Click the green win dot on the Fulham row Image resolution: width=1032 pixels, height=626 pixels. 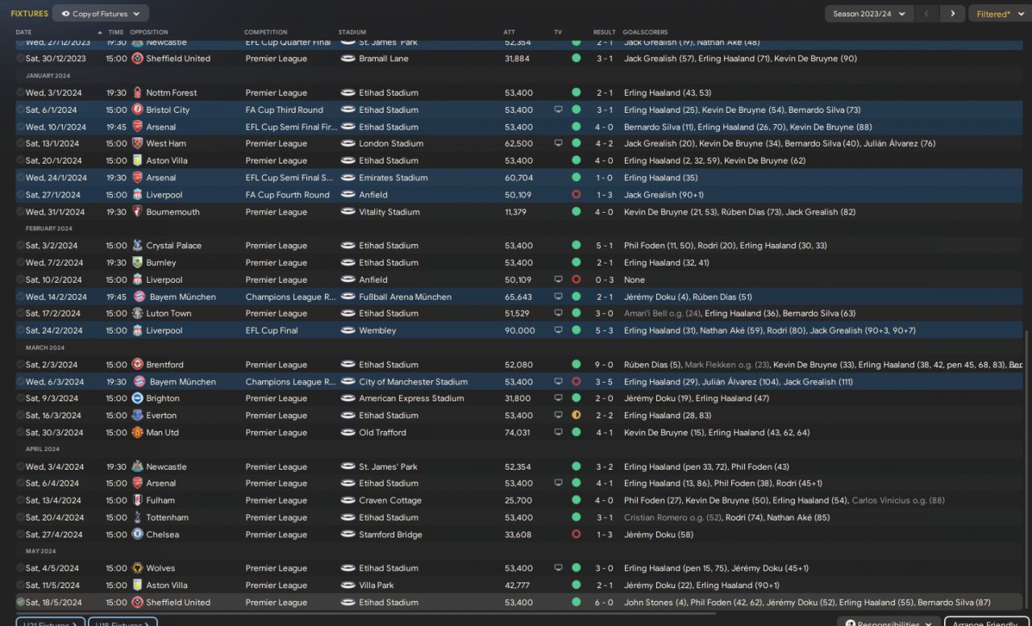pos(576,500)
